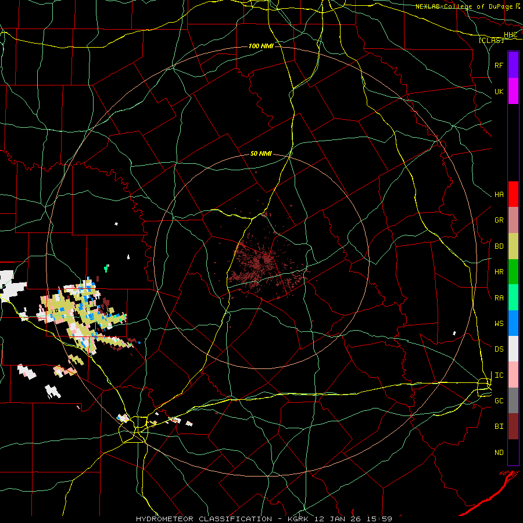This screenshot has height=523, width=523.
Task: Click the GR legend label
Action: coord(499,220)
